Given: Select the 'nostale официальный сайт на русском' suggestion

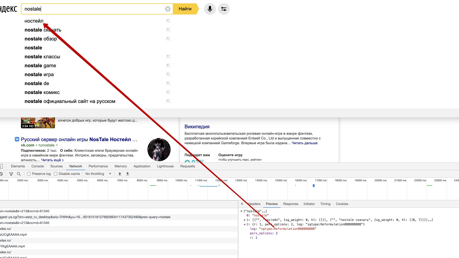Looking at the screenshot, I should [x=70, y=101].
